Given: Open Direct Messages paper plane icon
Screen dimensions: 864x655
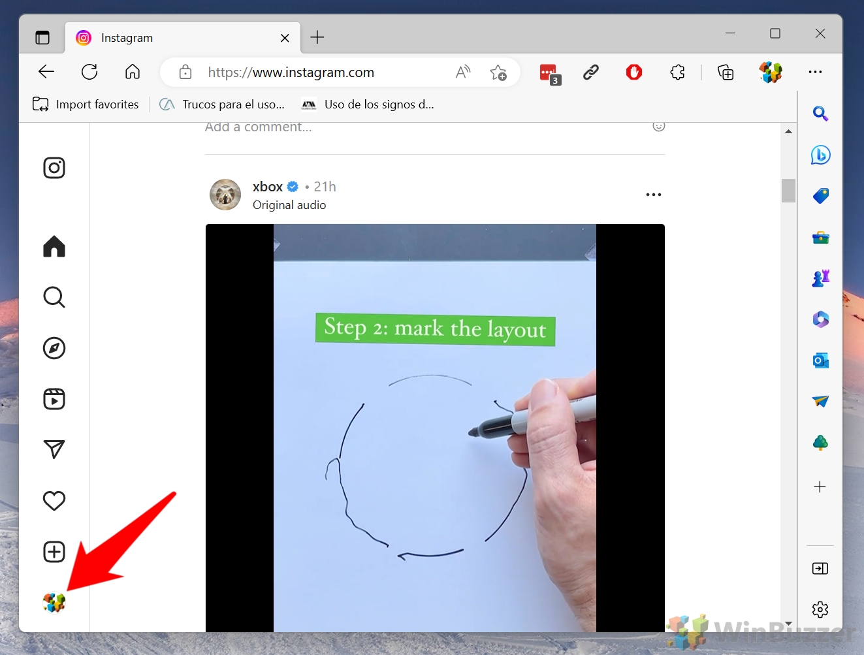Looking at the screenshot, I should [54, 449].
